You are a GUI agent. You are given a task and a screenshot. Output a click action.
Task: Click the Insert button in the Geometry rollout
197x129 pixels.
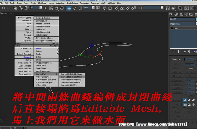tap(191, 68)
